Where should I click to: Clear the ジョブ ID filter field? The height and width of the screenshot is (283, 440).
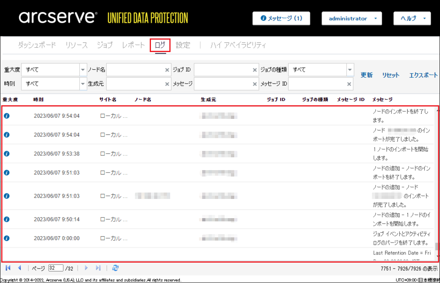pos(255,70)
